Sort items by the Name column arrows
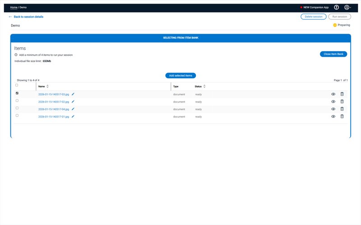 click(47, 86)
